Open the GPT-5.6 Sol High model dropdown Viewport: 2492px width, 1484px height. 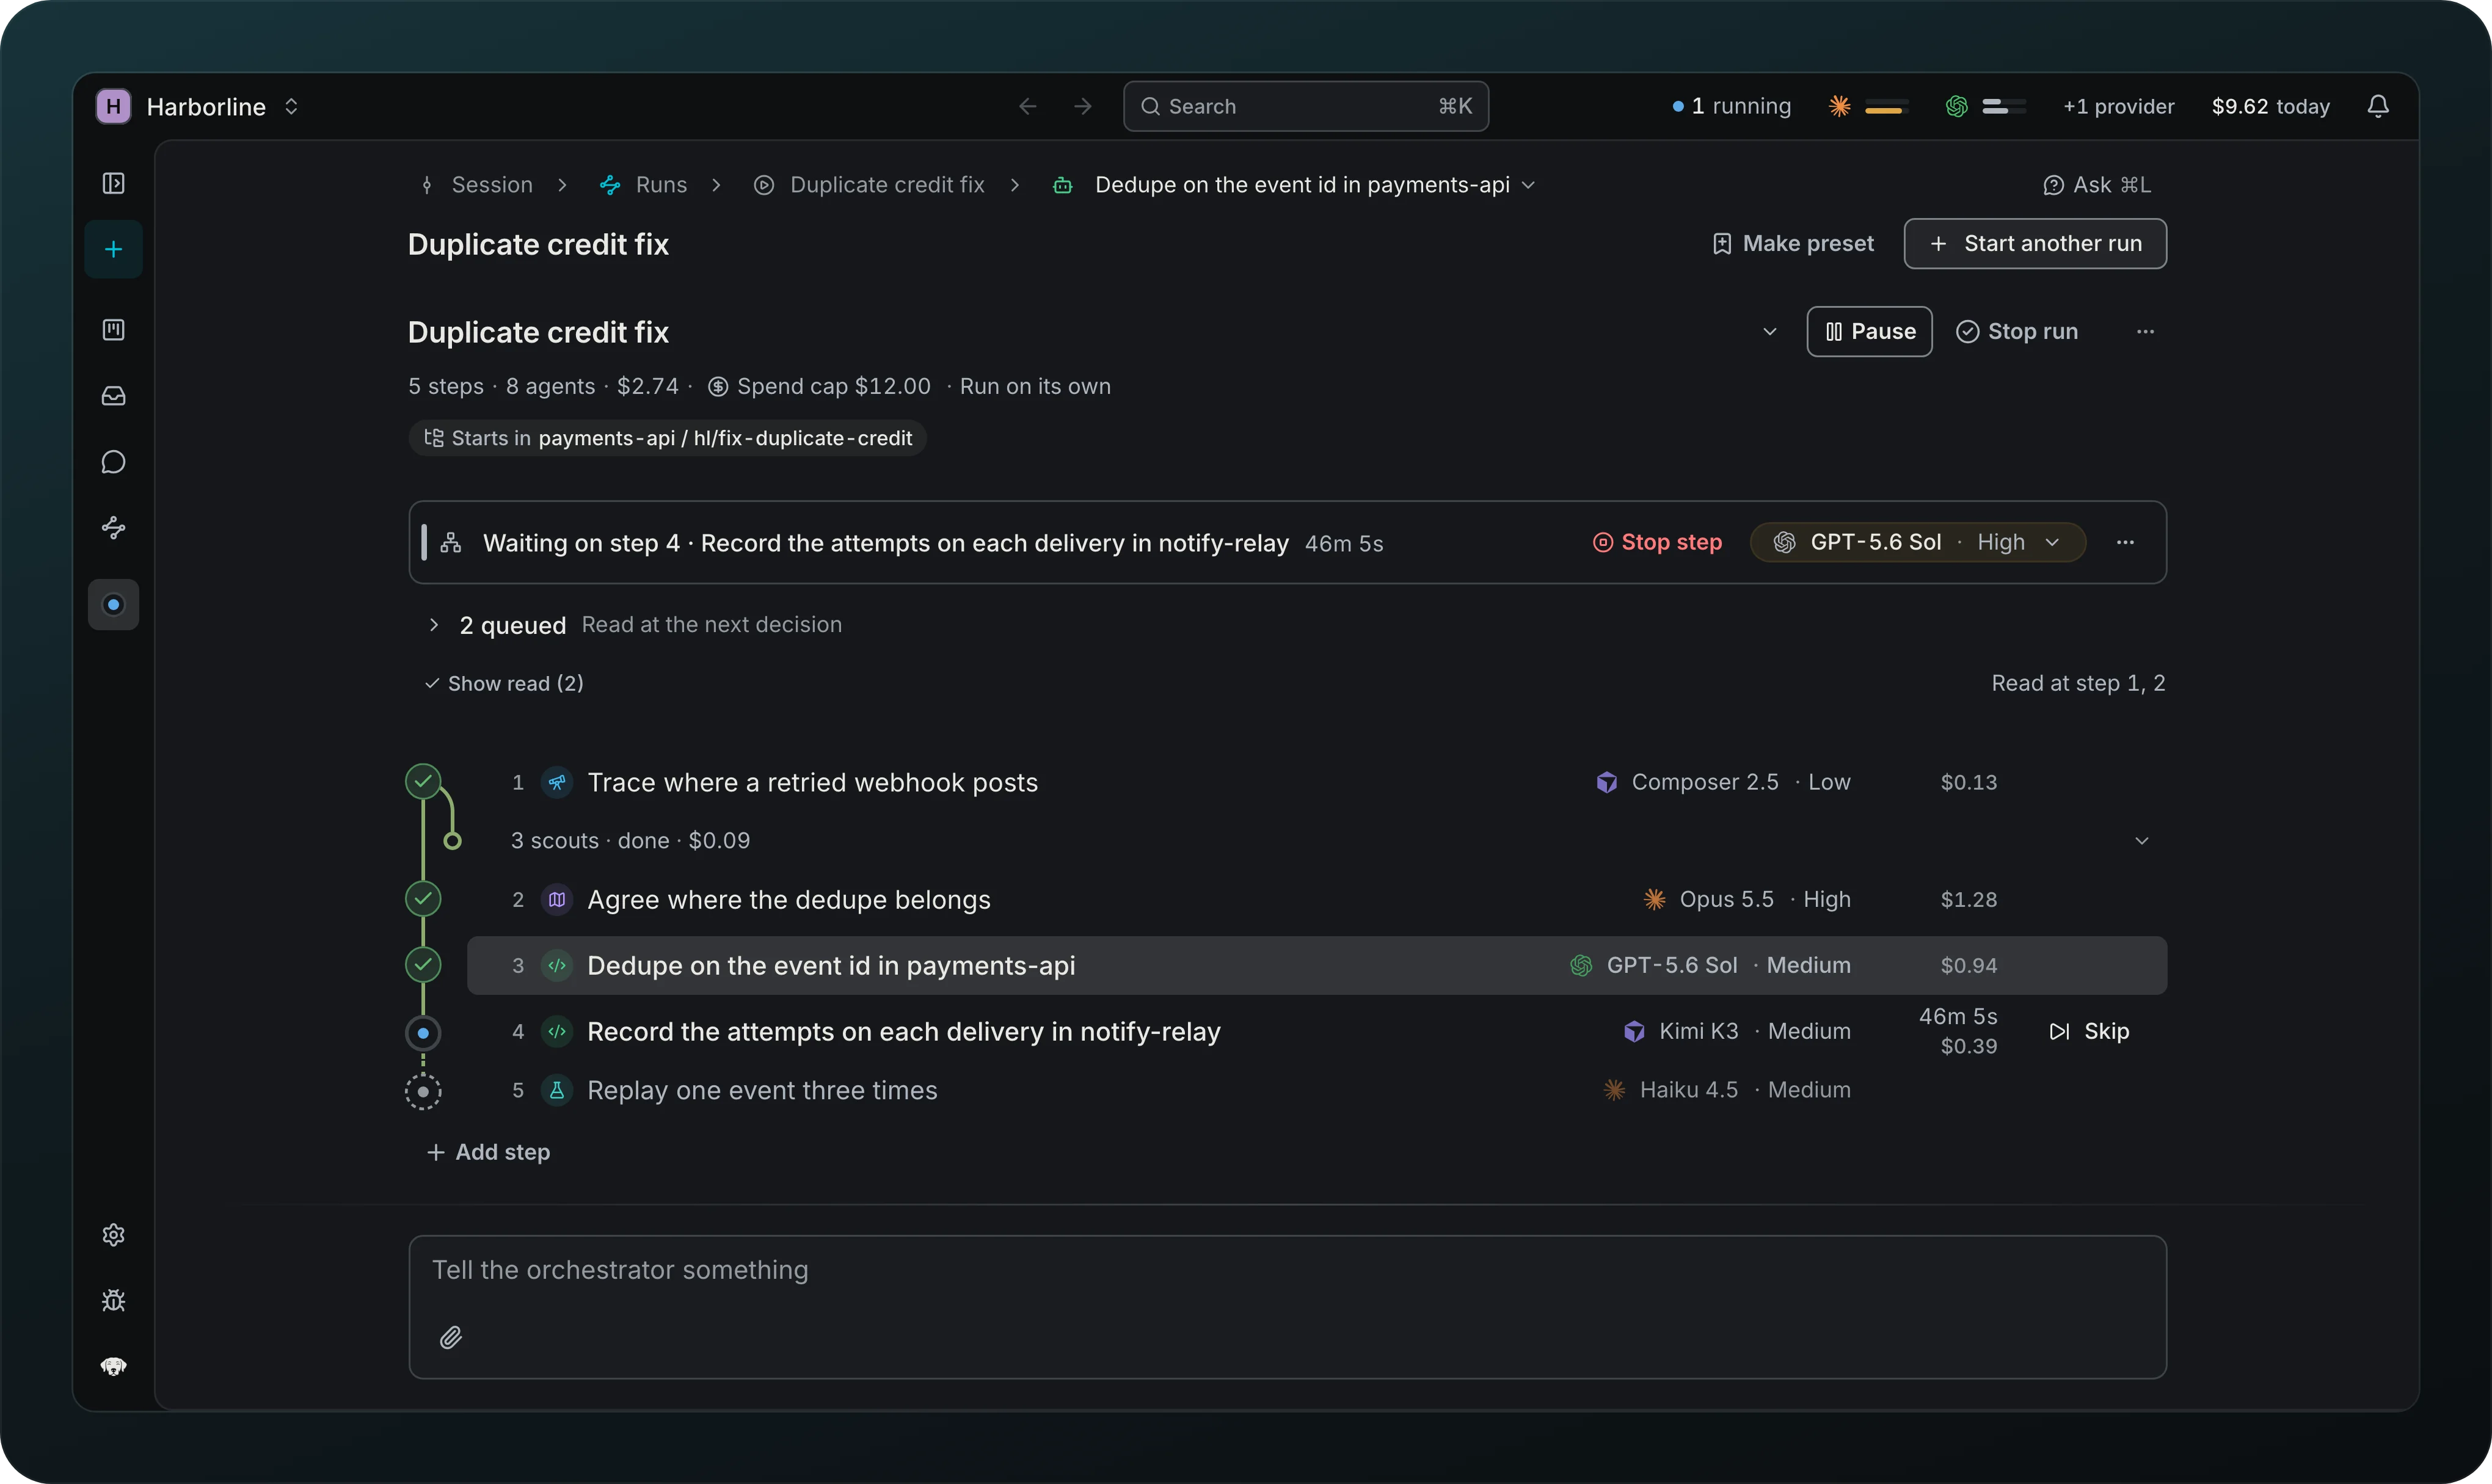[1917, 542]
